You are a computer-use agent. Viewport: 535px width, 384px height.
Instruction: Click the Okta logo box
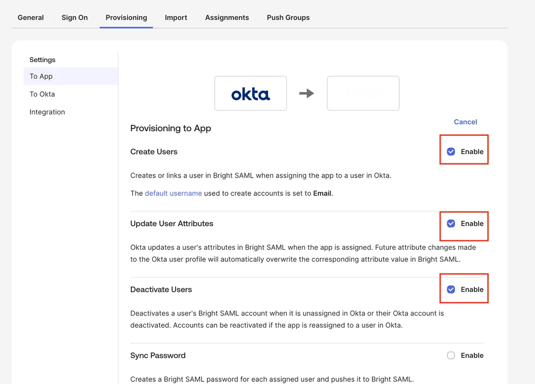point(250,93)
